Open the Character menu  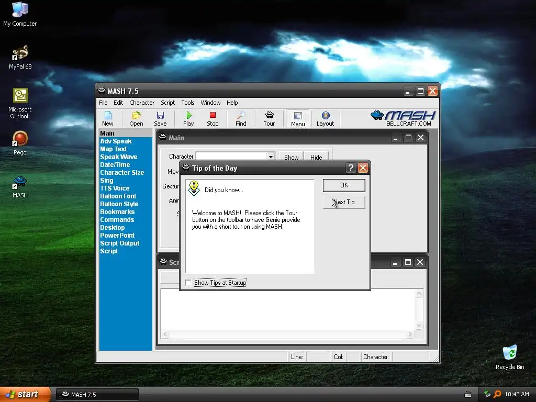point(142,103)
